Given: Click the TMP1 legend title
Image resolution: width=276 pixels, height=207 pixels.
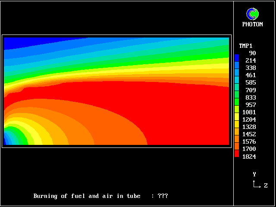Looking at the screenshot, I should (246, 46).
